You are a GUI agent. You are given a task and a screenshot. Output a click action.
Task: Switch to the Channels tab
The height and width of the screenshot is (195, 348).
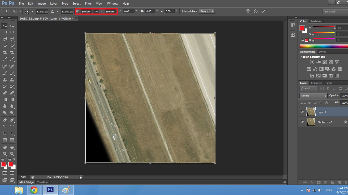click(316, 83)
